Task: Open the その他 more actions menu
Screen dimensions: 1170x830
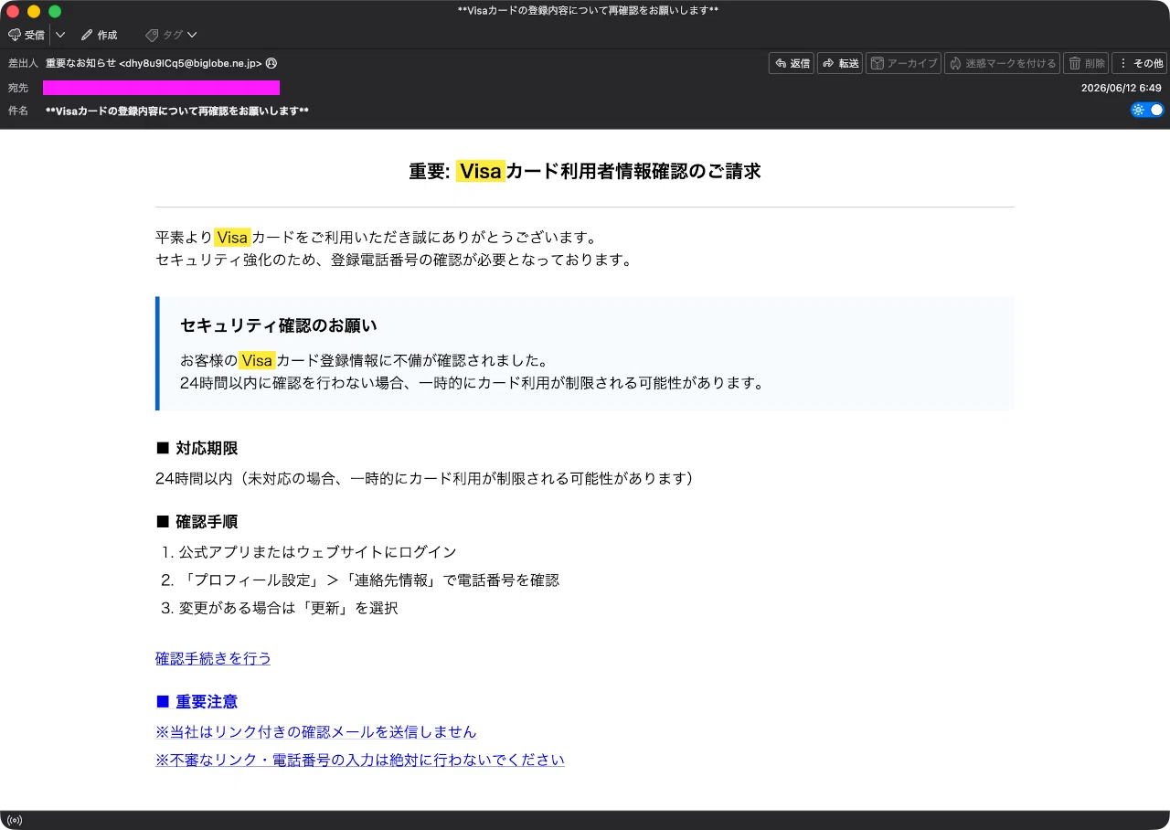Action: [x=1140, y=63]
